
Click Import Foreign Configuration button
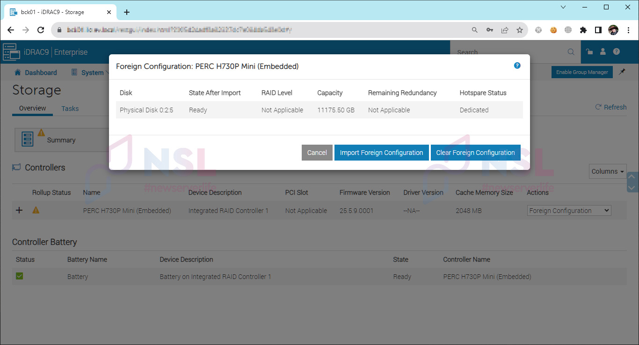coord(381,153)
